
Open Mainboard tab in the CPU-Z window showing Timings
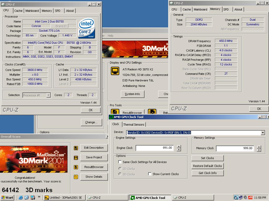[x=200, y=10]
